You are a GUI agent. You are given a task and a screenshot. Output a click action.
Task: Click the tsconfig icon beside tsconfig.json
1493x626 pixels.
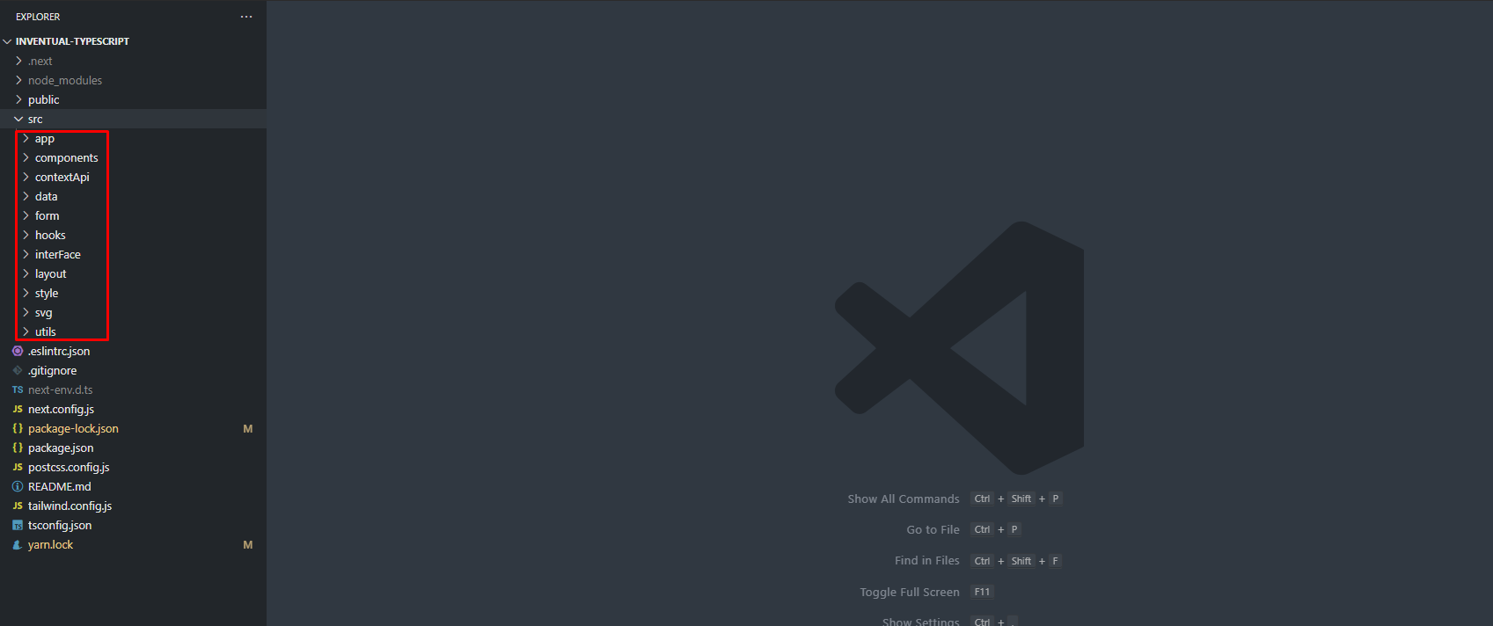18,525
